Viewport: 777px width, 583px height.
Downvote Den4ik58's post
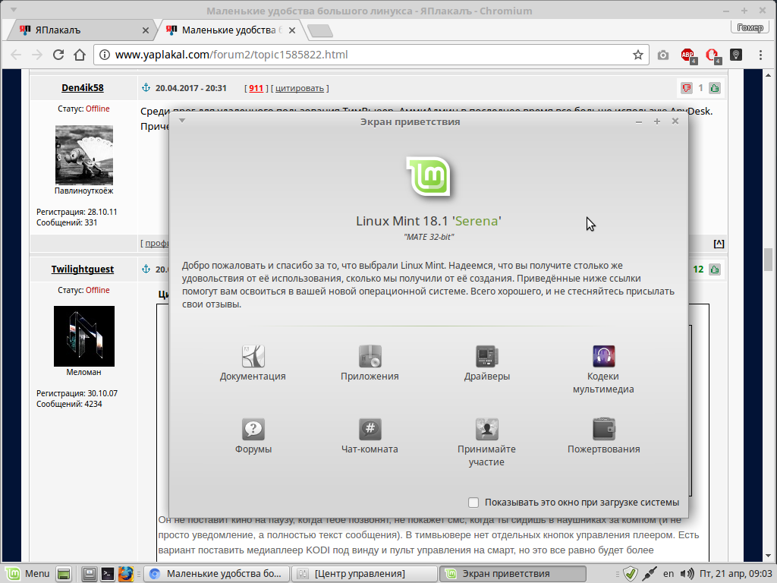tap(686, 88)
